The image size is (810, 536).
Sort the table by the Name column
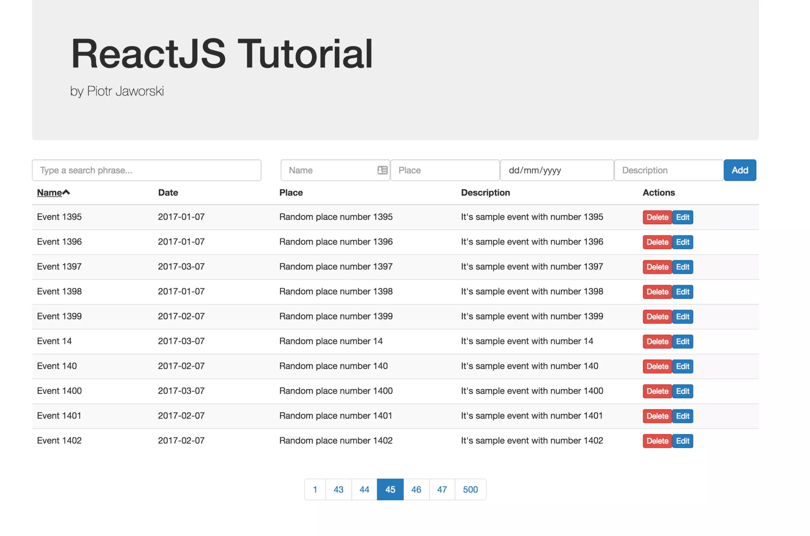click(x=53, y=193)
